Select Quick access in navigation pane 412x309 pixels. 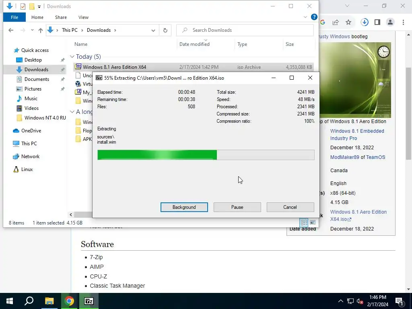point(35,50)
